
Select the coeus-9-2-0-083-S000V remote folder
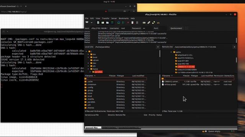(x=187, y=70)
